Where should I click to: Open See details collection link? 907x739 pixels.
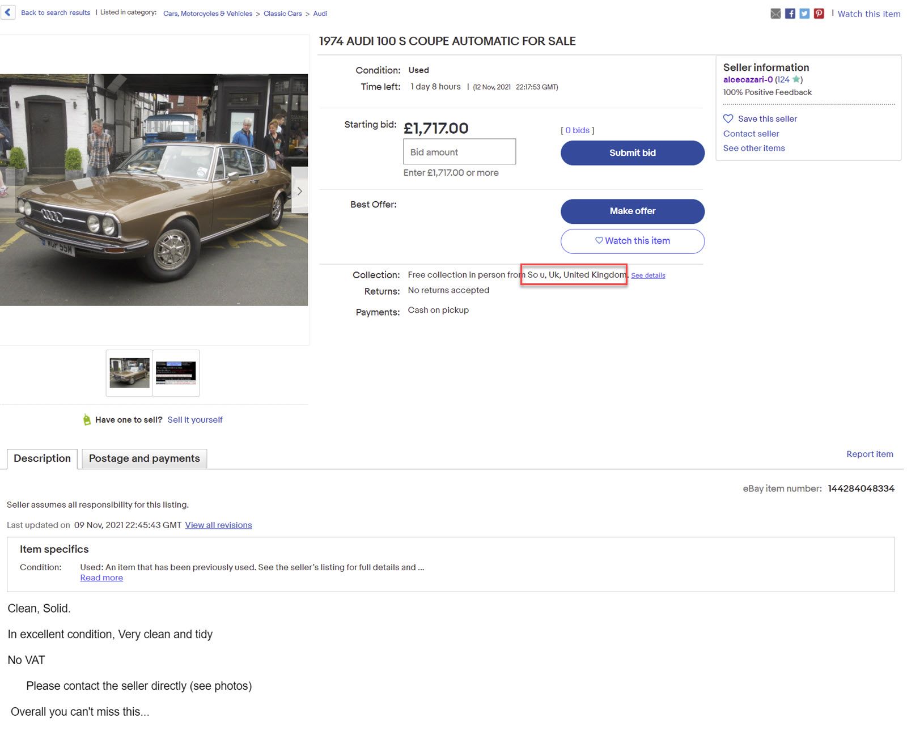(x=648, y=275)
